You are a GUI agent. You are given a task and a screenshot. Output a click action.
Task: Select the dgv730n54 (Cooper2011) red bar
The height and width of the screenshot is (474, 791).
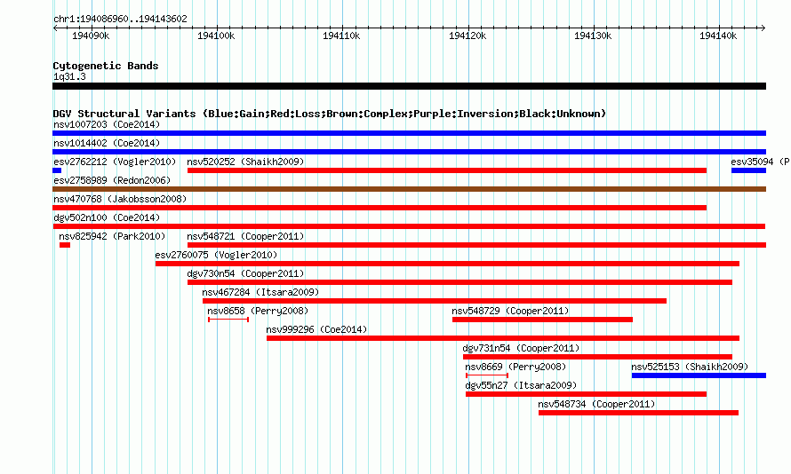459,282
